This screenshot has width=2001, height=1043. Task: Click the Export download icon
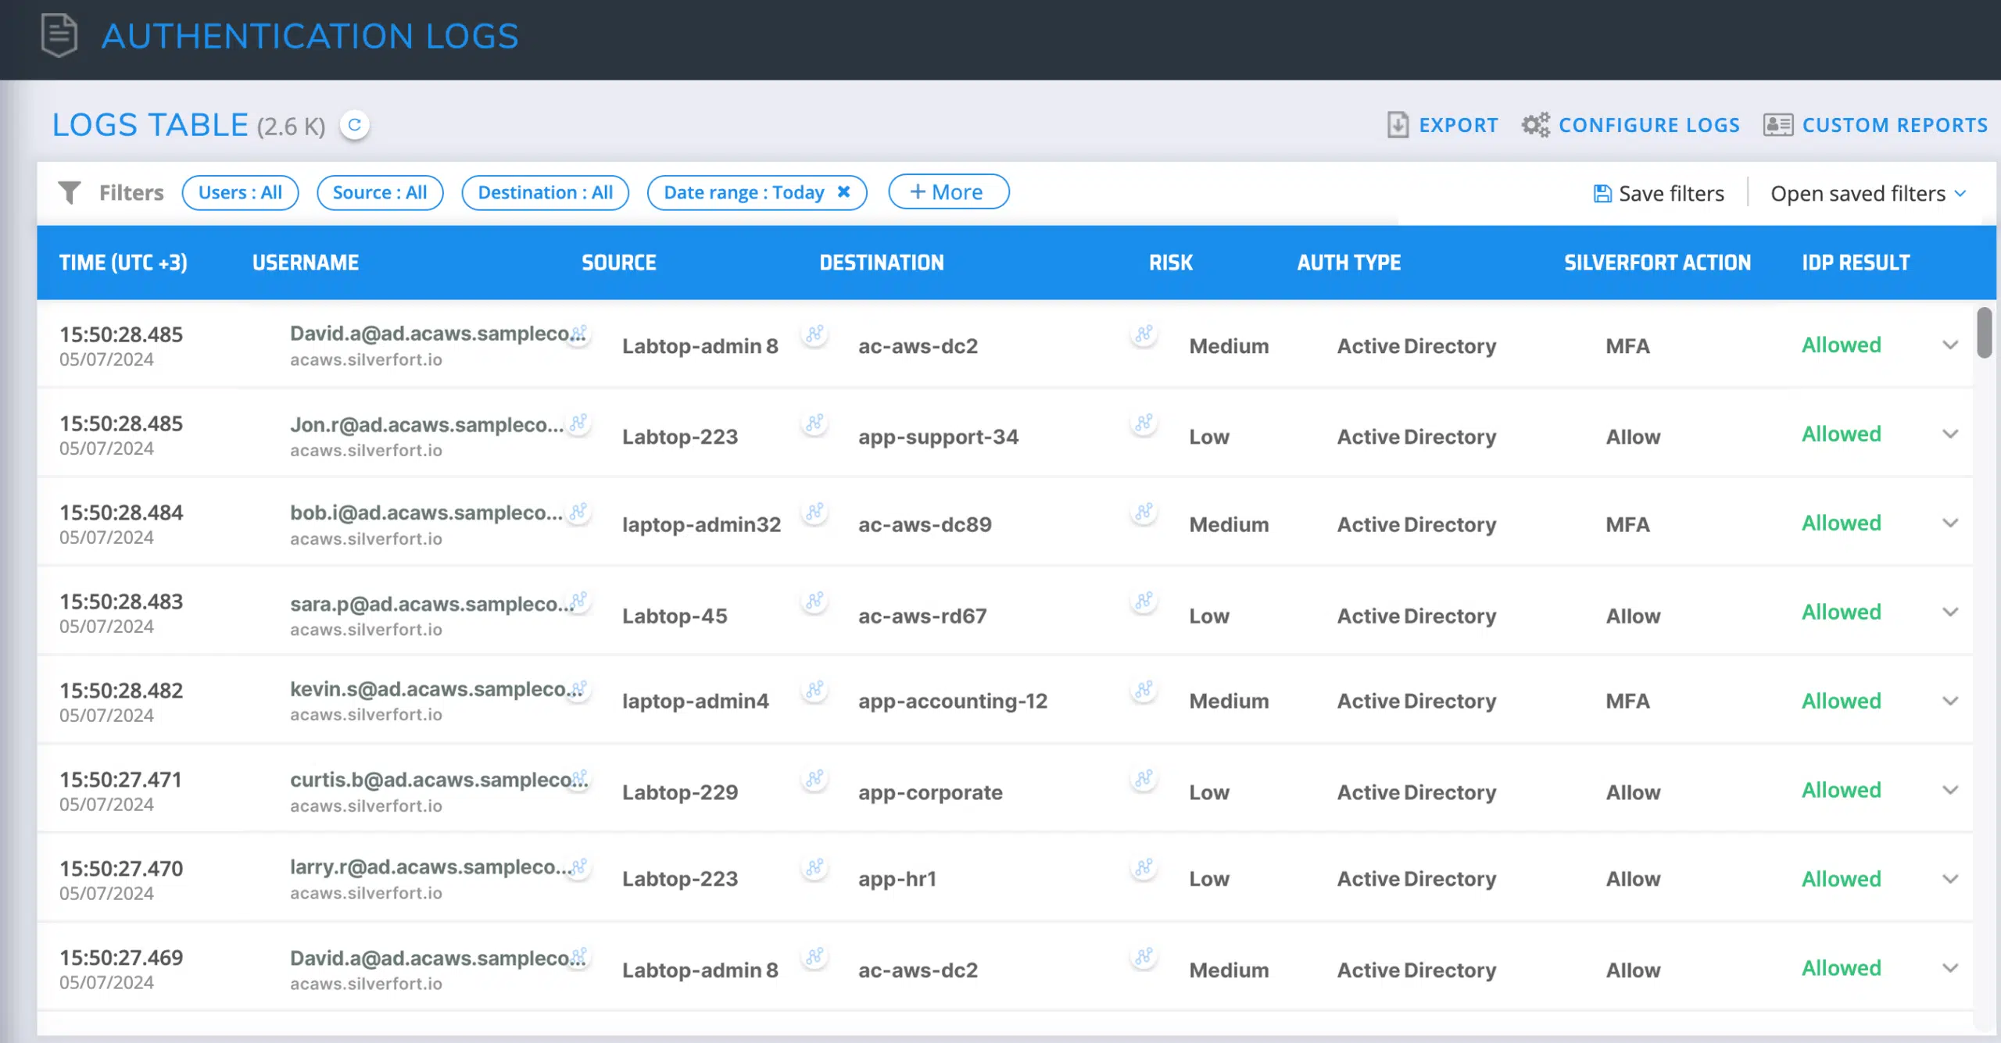[x=1398, y=125]
